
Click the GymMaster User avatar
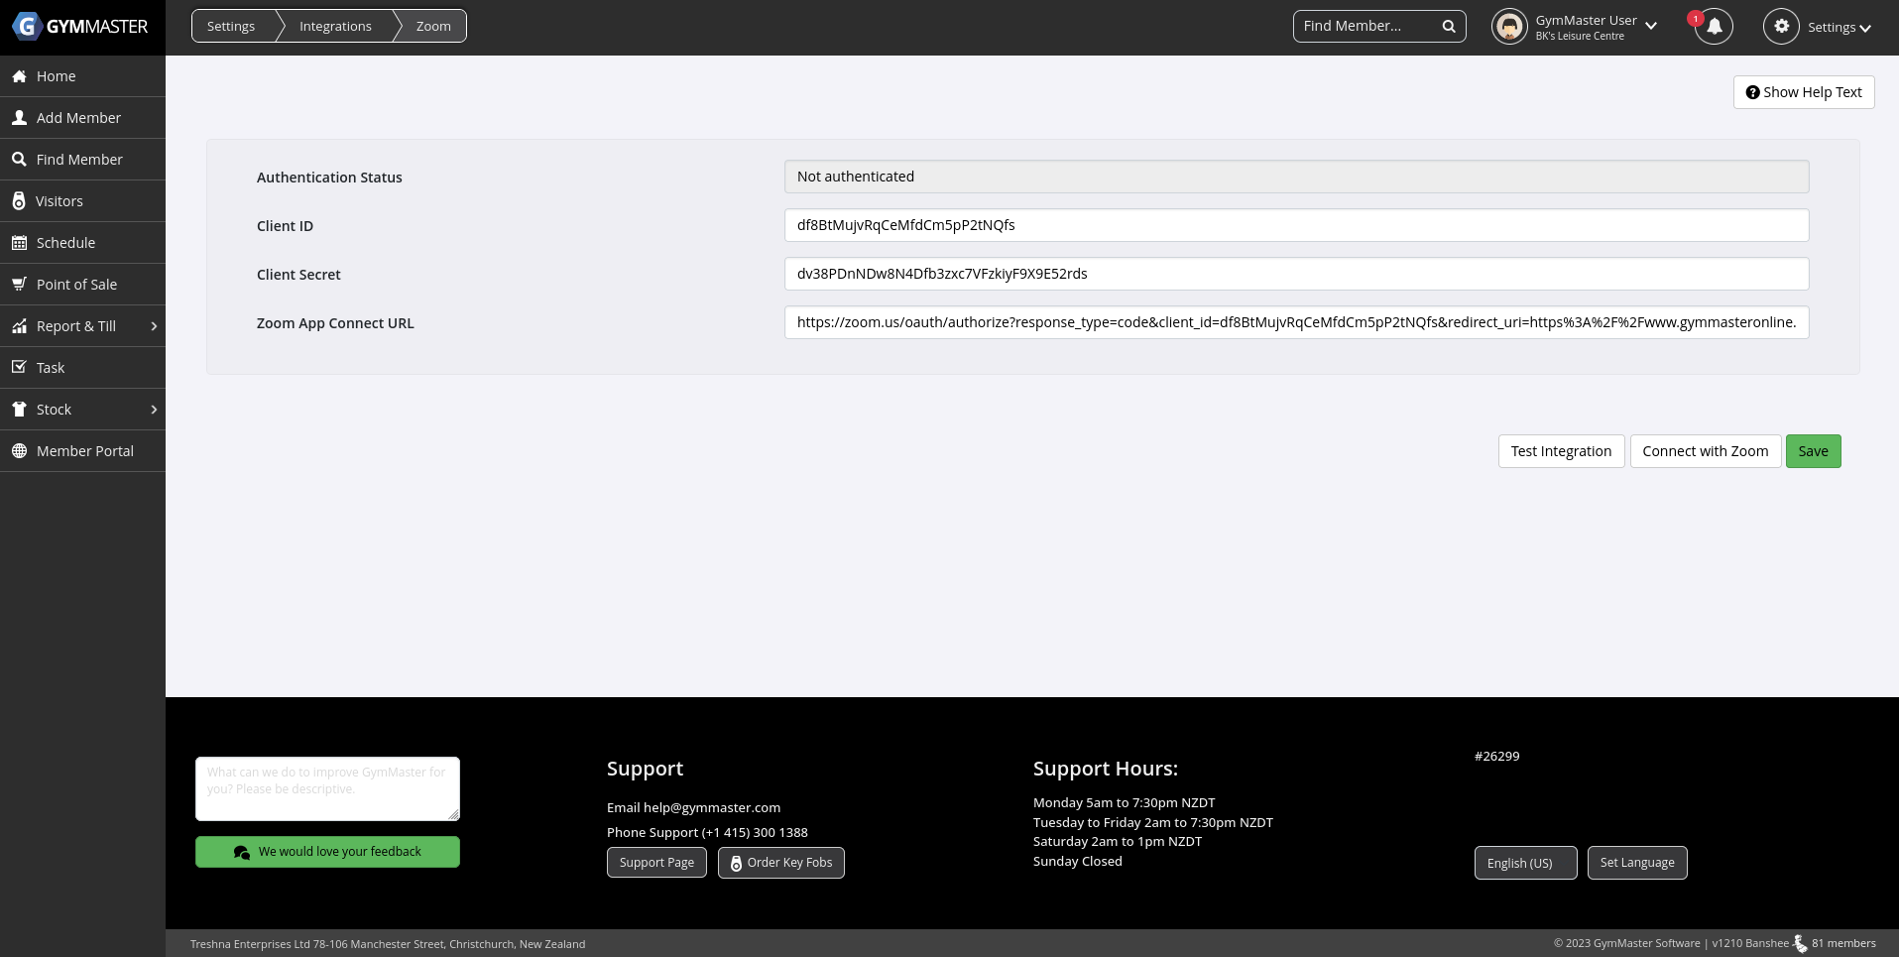1509,27
